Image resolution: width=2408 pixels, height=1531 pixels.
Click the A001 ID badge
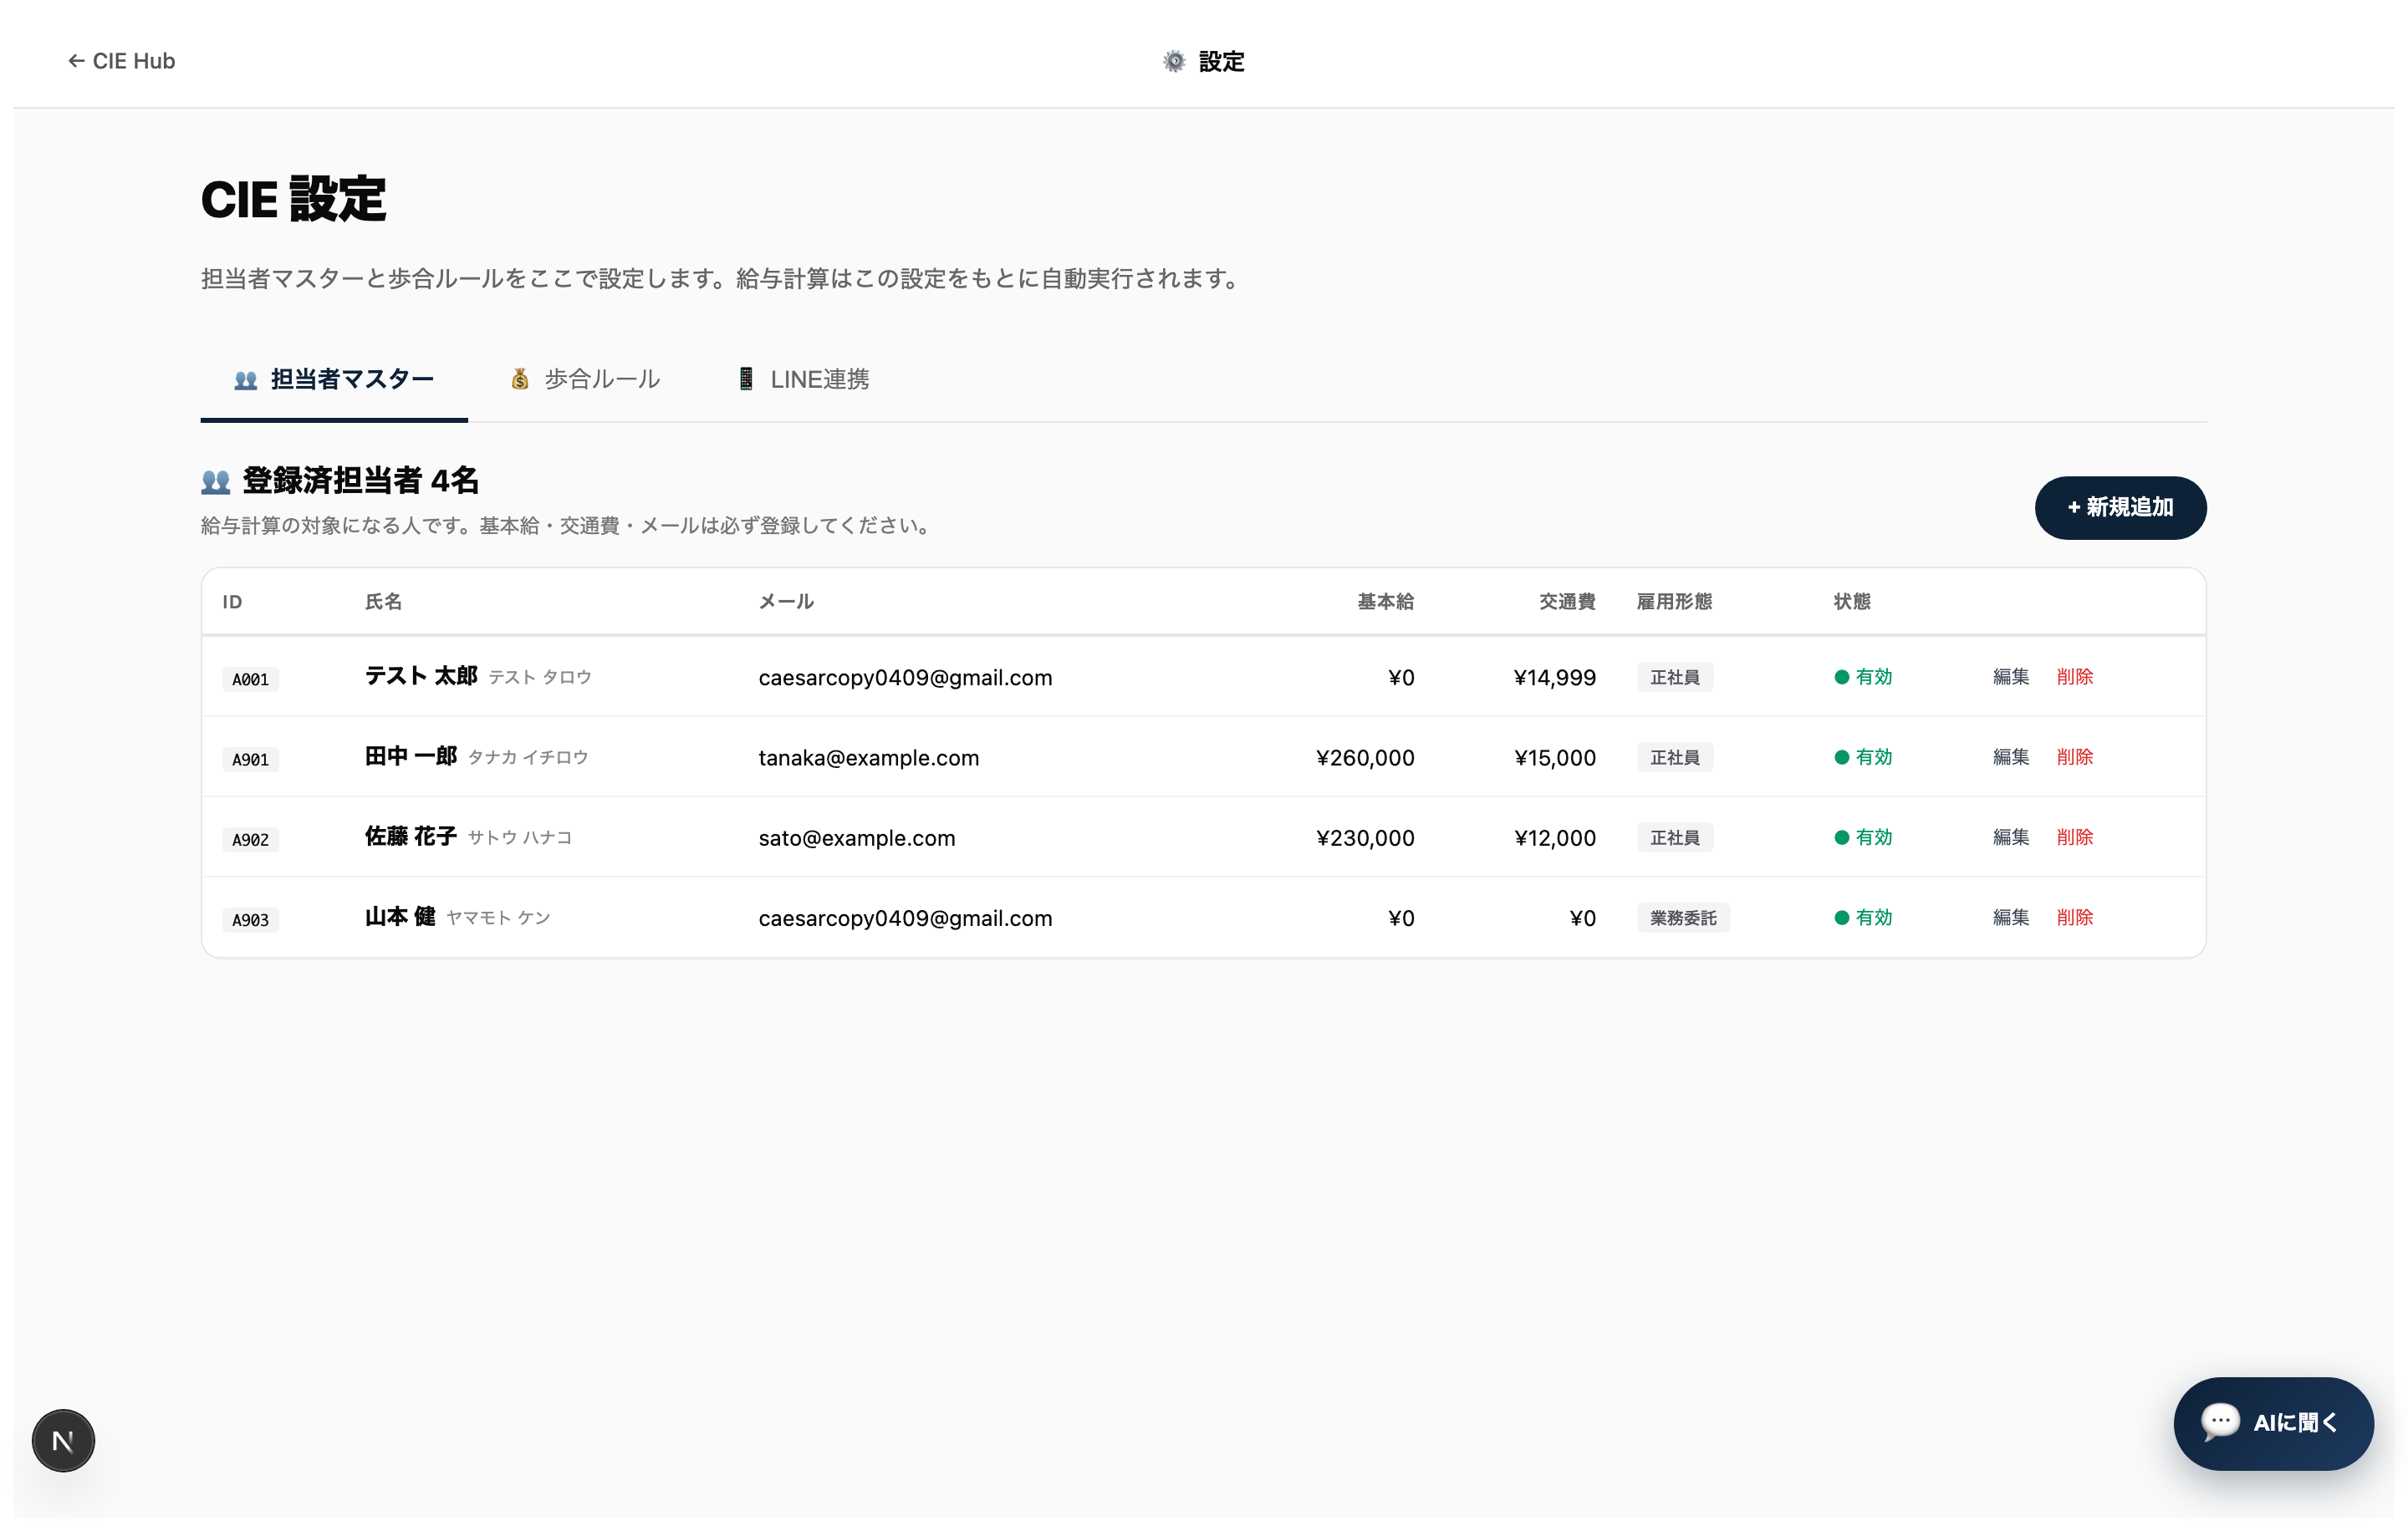(x=250, y=679)
